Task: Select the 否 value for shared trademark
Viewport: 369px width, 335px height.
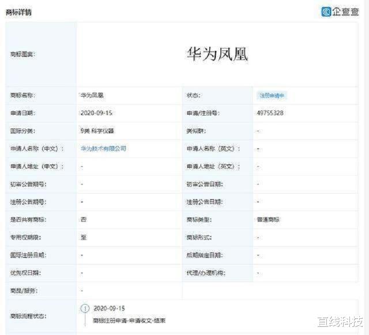Action: click(x=84, y=219)
